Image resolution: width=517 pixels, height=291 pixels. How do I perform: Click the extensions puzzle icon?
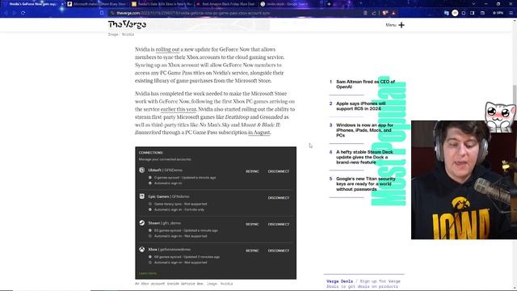(x=464, y=13)
